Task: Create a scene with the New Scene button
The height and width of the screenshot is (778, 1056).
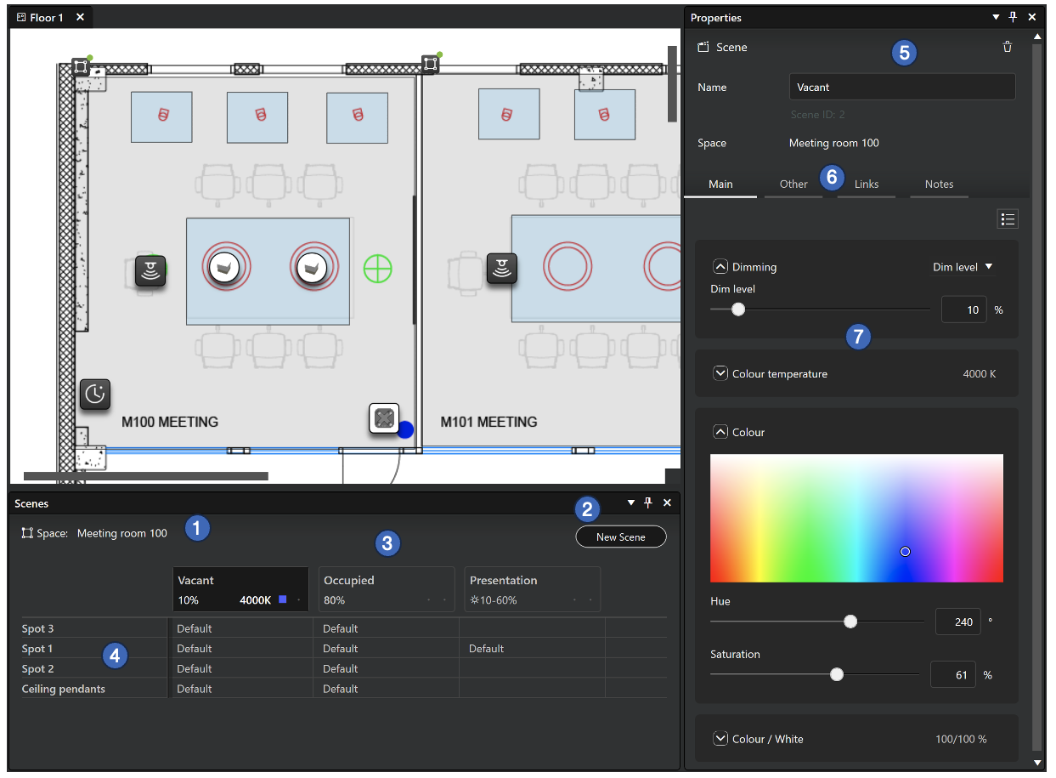Action: (x=620, y=537)
